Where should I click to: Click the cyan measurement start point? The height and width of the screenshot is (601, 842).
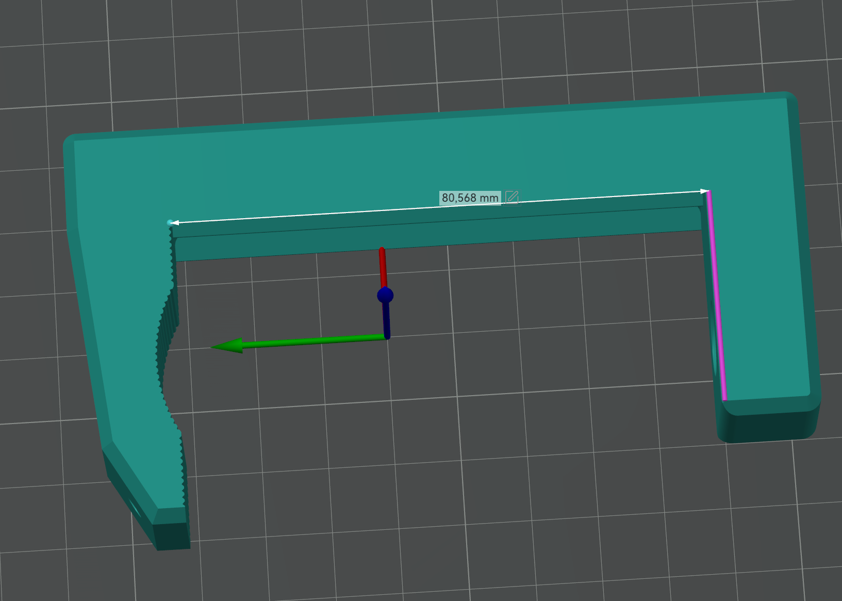coord(170,223)
